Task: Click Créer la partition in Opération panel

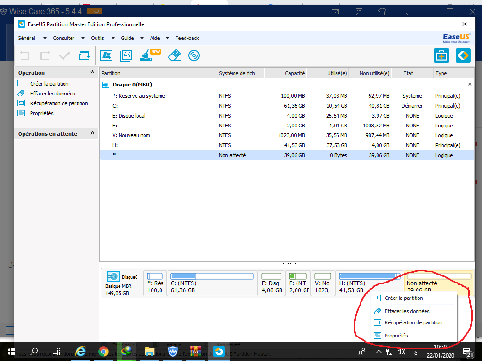Action: point(49,84)
